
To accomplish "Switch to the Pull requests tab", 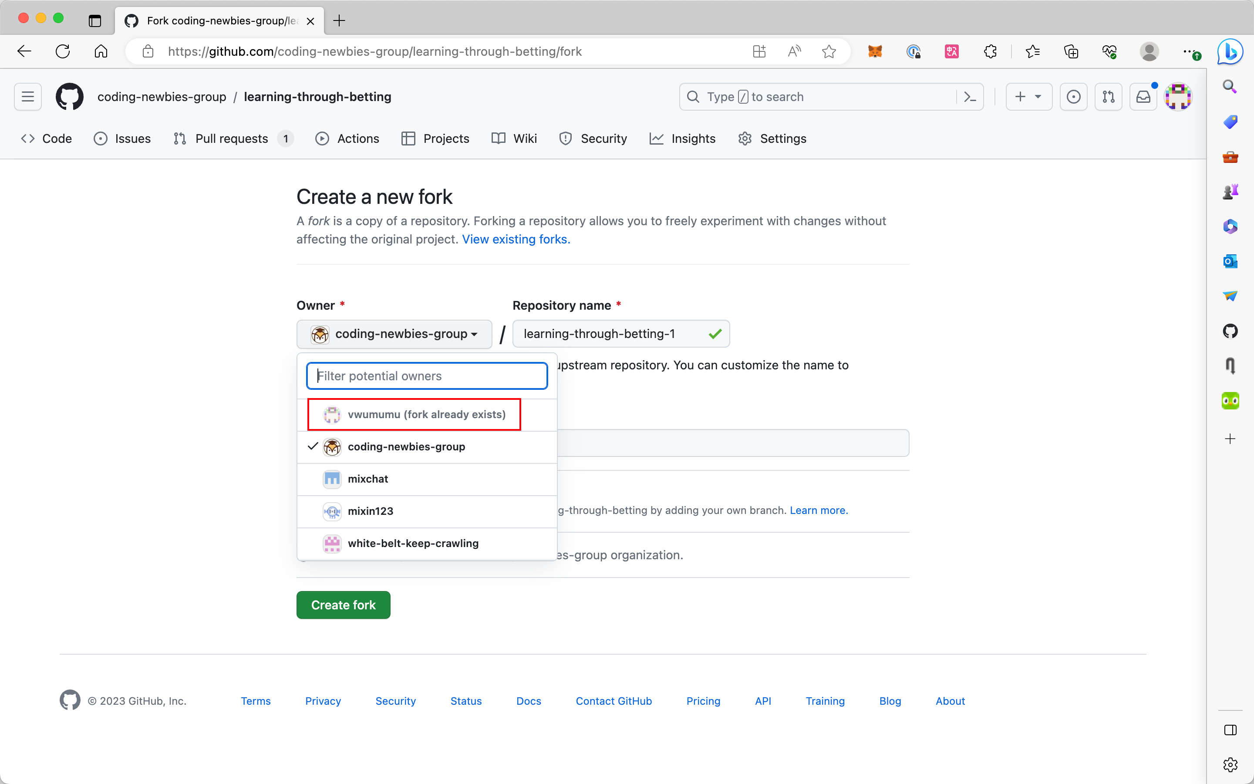I will click(x=232, y=139).
